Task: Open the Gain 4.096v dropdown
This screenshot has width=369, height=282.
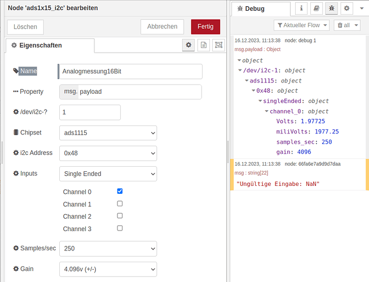Action: (108, 269)
